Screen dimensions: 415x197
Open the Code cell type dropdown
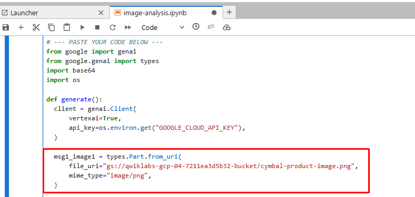point(163,27)
